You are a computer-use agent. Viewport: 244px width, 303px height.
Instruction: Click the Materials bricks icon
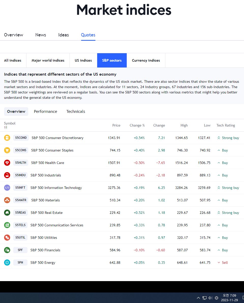tap(7, 200)
